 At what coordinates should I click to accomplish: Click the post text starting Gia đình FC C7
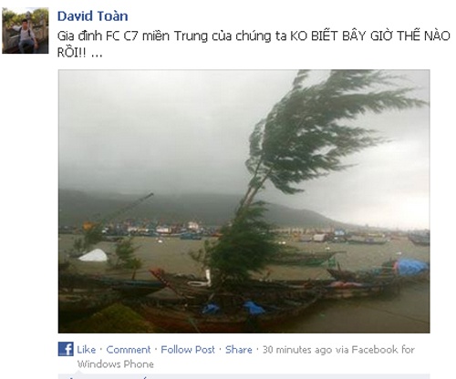254,45
